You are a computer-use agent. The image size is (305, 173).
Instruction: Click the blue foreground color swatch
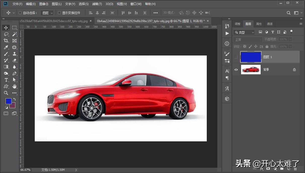pyautogui.click(x=8, y=101)
